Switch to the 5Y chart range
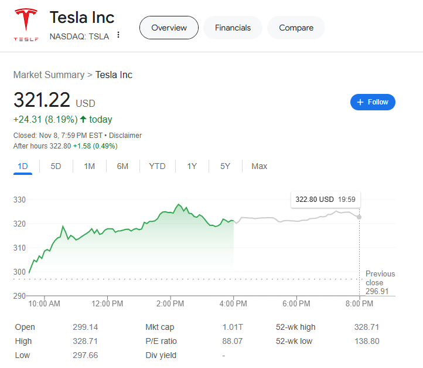The height and width of the screenshot is (368, 423). (x=225, y=166)
